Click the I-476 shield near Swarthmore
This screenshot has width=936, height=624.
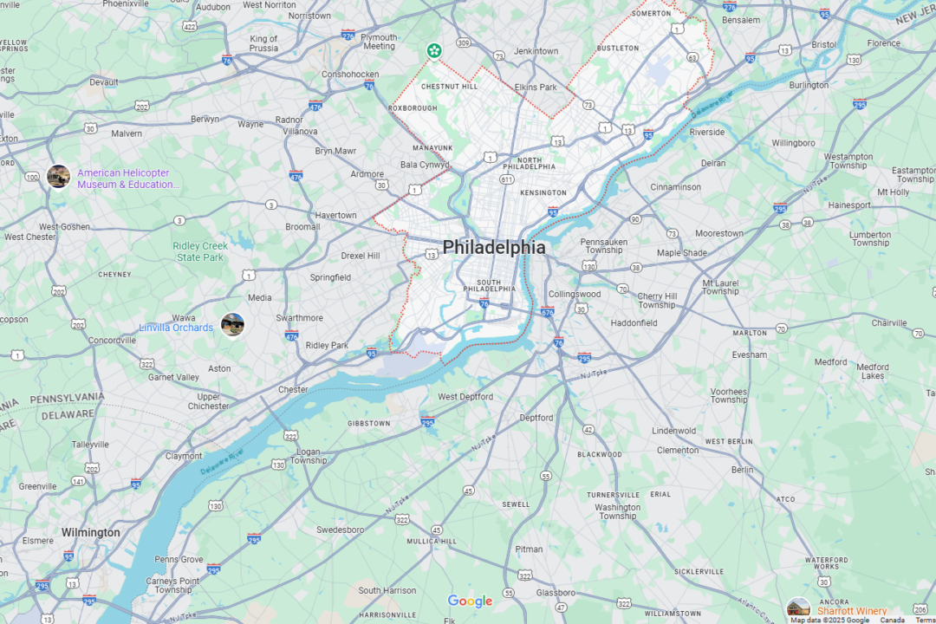point(291,335)
